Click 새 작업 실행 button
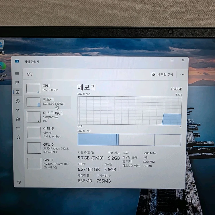215x215 pixels. coord(163,75)
